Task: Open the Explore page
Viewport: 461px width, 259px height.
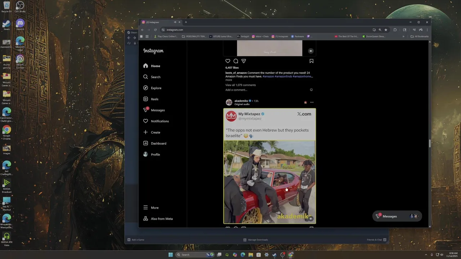Action: (152, 88)
